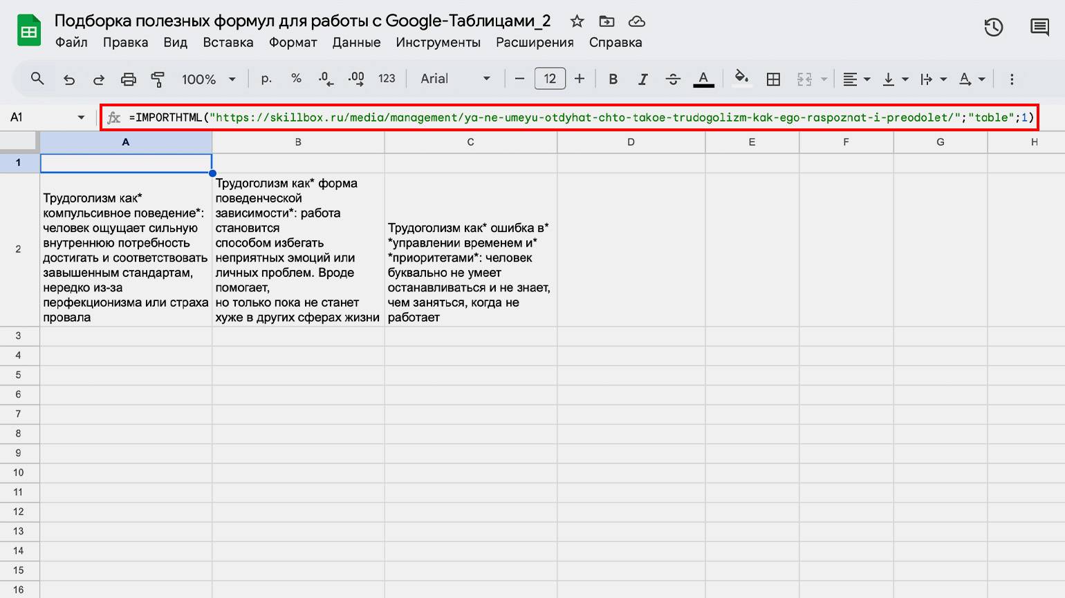Open horizontal align dropdown
Viewport: 1065px width, 598px height.
click(x=856, y=79)
